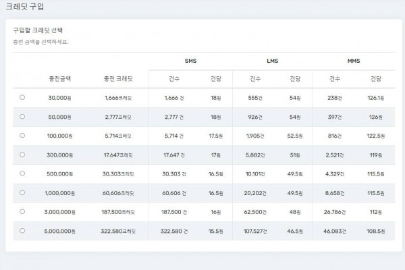Pick the 500,000원 credit plan radio button

(22, 173)
